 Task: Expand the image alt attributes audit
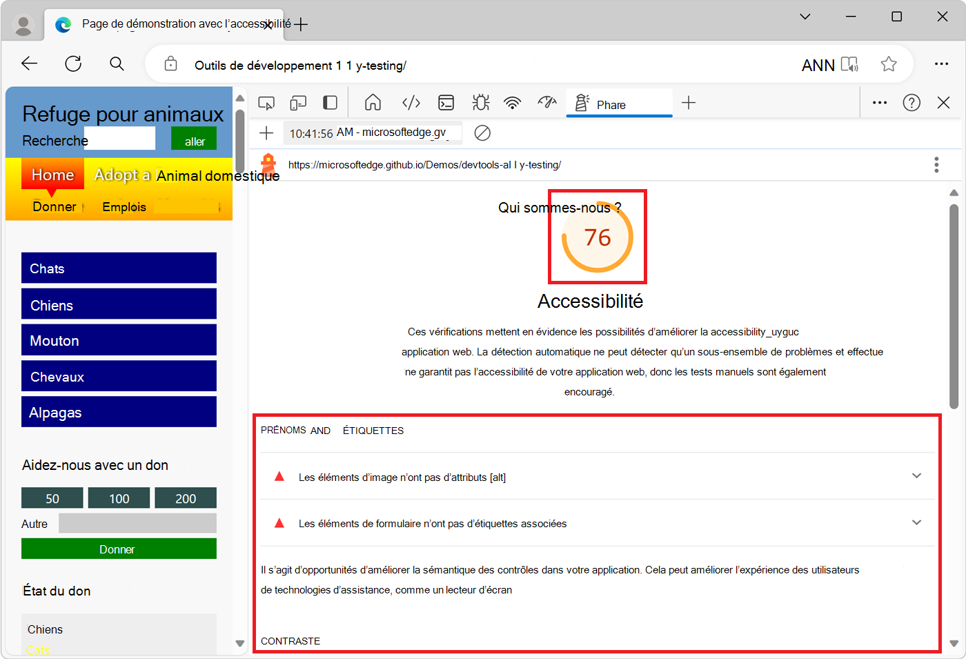tap(916, 475)
